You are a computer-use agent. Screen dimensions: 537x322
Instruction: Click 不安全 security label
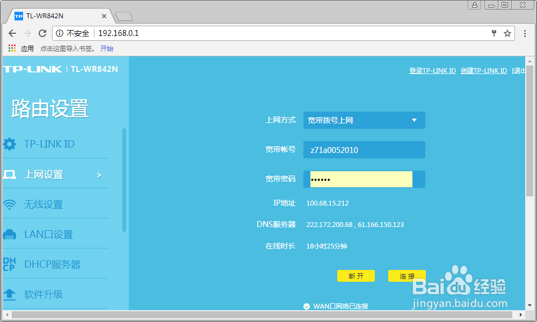click(78, 33)
